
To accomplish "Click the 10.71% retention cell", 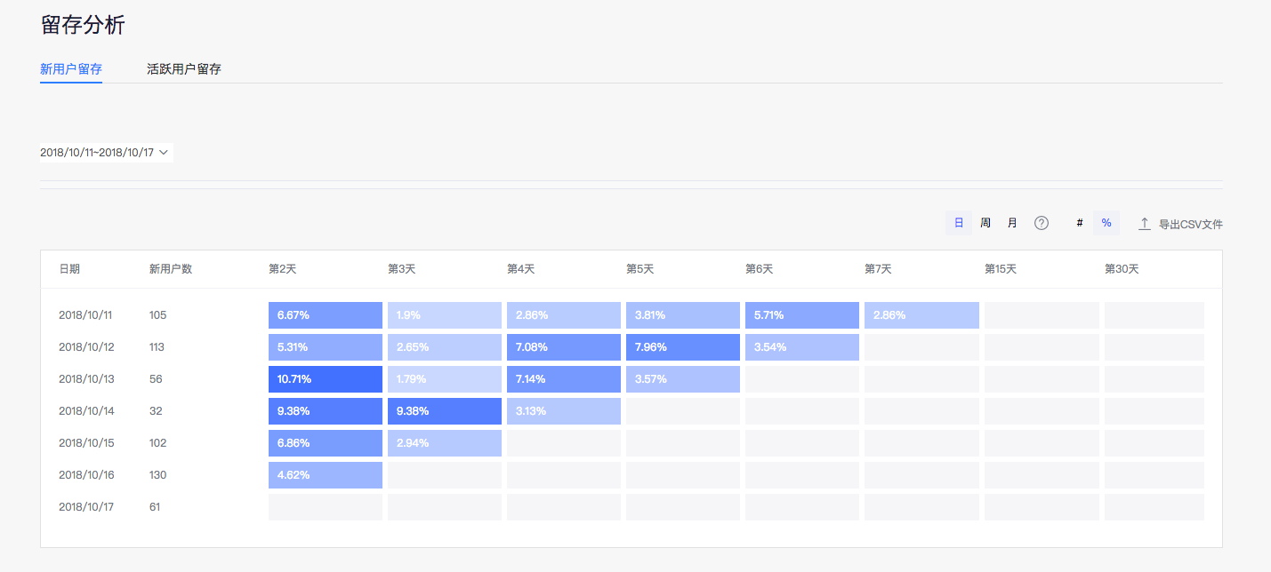I will pos(326,379).
